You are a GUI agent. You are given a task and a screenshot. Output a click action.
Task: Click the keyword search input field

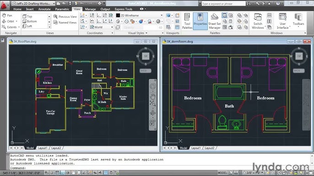pyautogui.click(x=223, y=4)
